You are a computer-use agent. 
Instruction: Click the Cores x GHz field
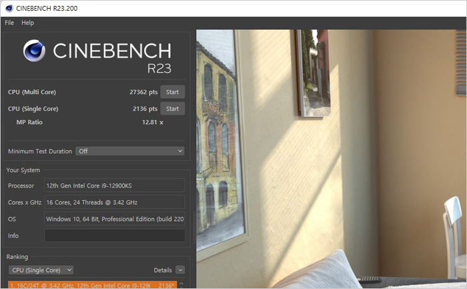point(115,202)
